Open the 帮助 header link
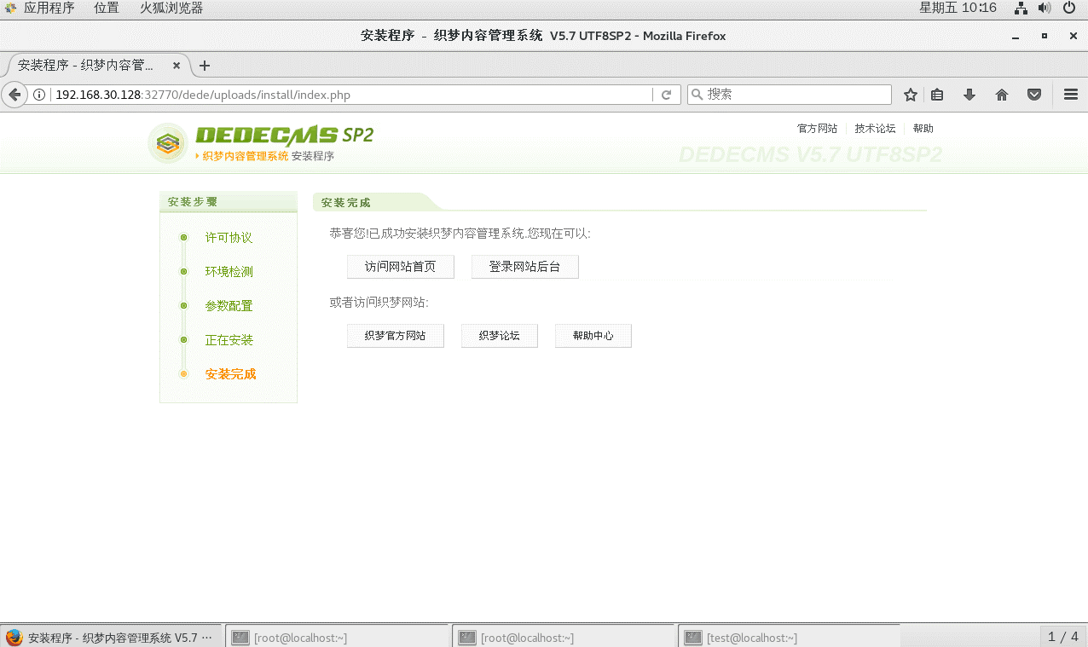 coord(923,129)
